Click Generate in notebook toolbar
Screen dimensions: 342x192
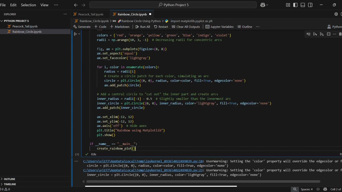pos(82,27)
